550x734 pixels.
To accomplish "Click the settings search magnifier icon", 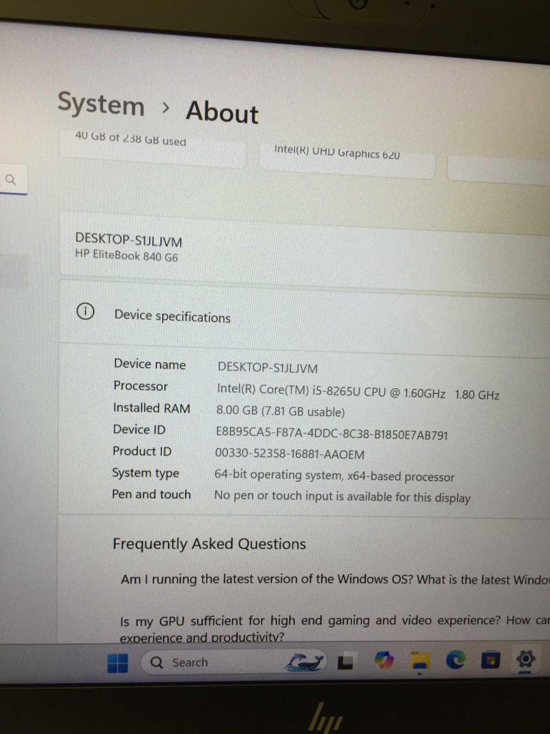I will [10, 179].
